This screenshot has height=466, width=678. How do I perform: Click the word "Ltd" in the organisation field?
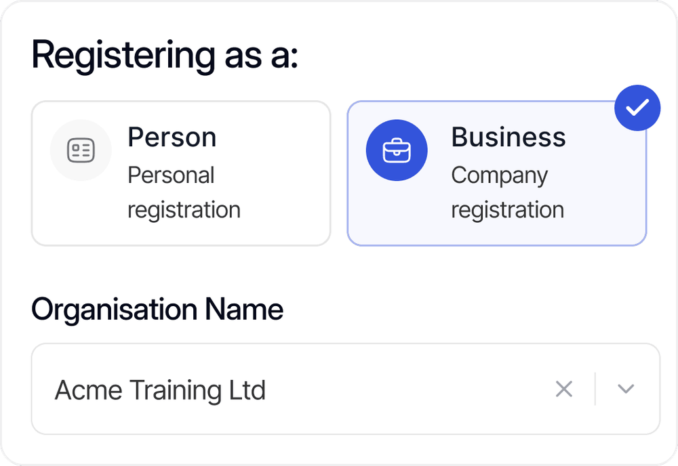[x=245, y=390]
